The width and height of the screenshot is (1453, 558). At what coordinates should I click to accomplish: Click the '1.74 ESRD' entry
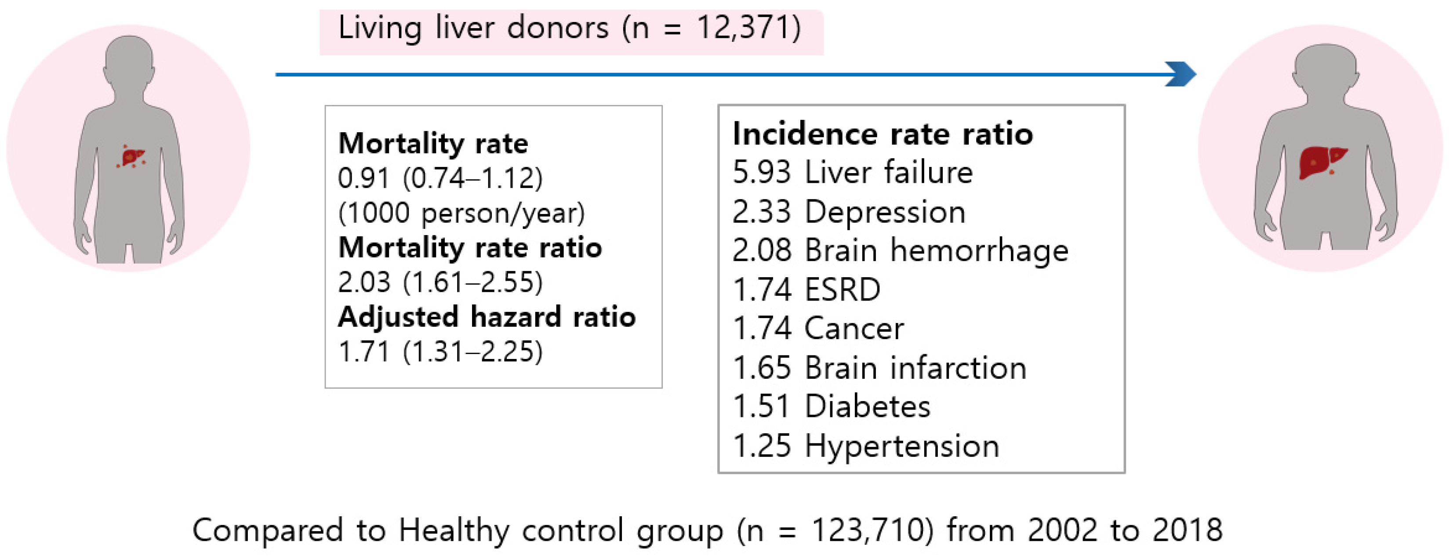806,290
